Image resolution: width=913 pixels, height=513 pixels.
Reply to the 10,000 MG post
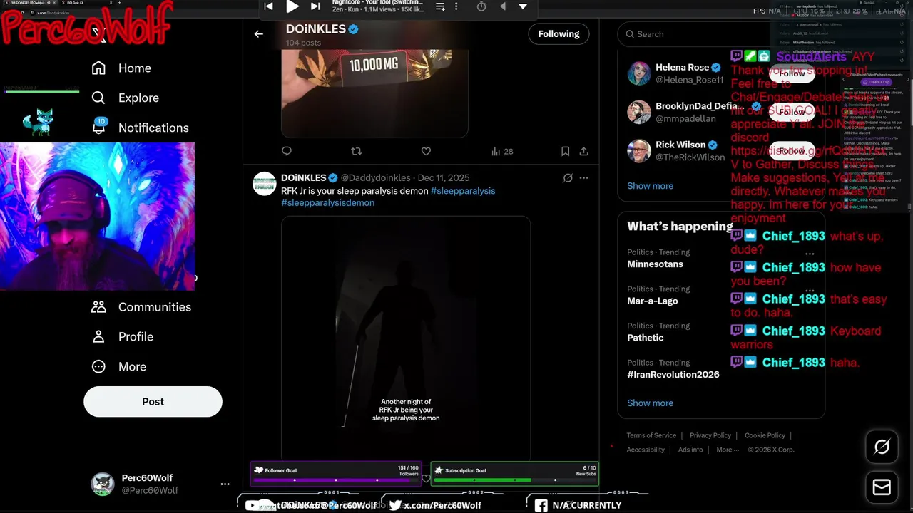click(287, 151)
